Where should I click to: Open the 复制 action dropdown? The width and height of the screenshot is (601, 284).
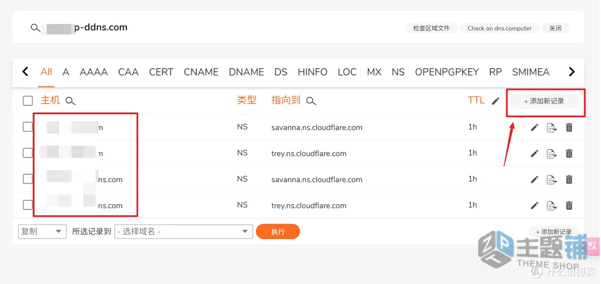[42, 231]
